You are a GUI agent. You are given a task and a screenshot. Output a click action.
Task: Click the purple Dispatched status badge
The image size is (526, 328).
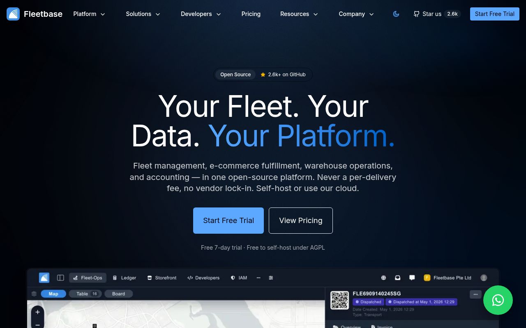tap(368, 302)
